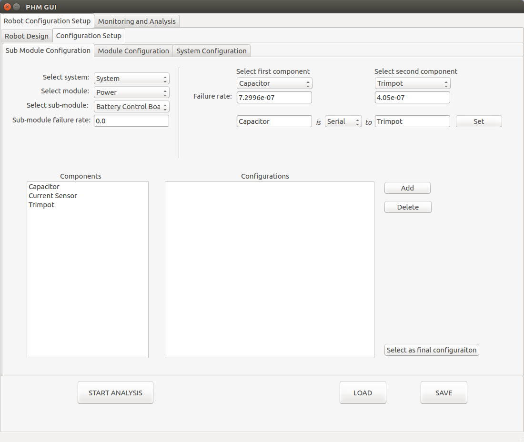Open the Select system dropdown

pos(131,79)
